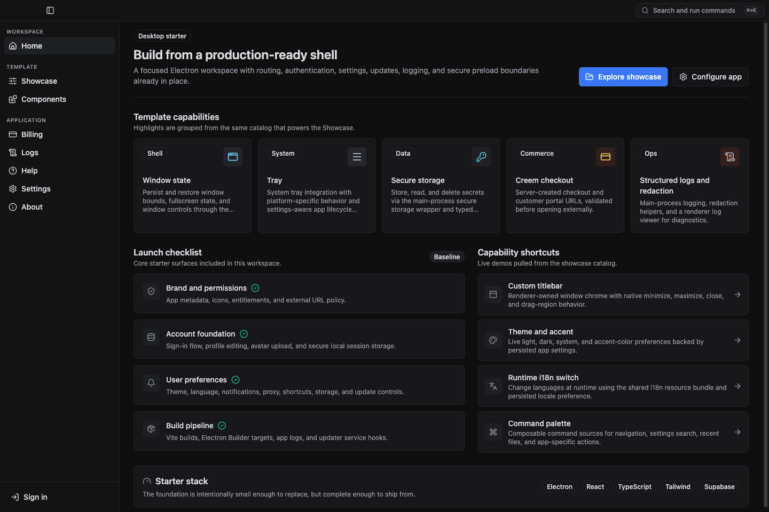Open Custom titlebar via its arrow

pos(737,294)
